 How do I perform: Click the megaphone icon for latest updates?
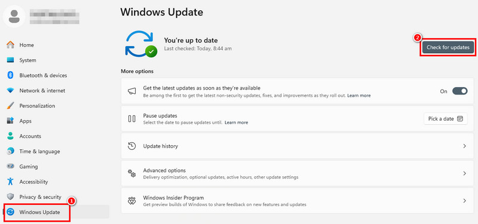(x=131, y=91)
